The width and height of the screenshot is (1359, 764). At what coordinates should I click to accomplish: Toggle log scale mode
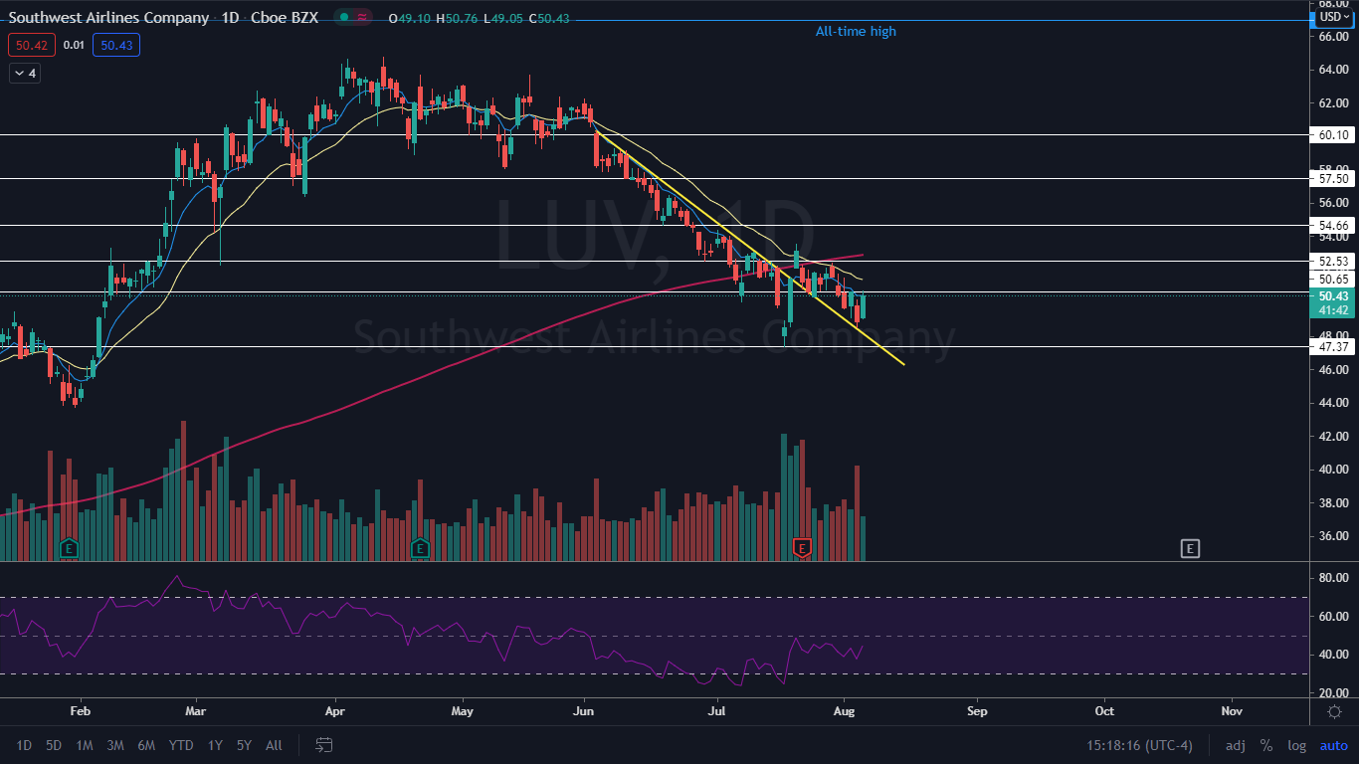1296,745
